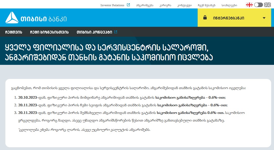
Task: Click the intro sentence starting with გაცნობებთ
Action: (128, 88)
